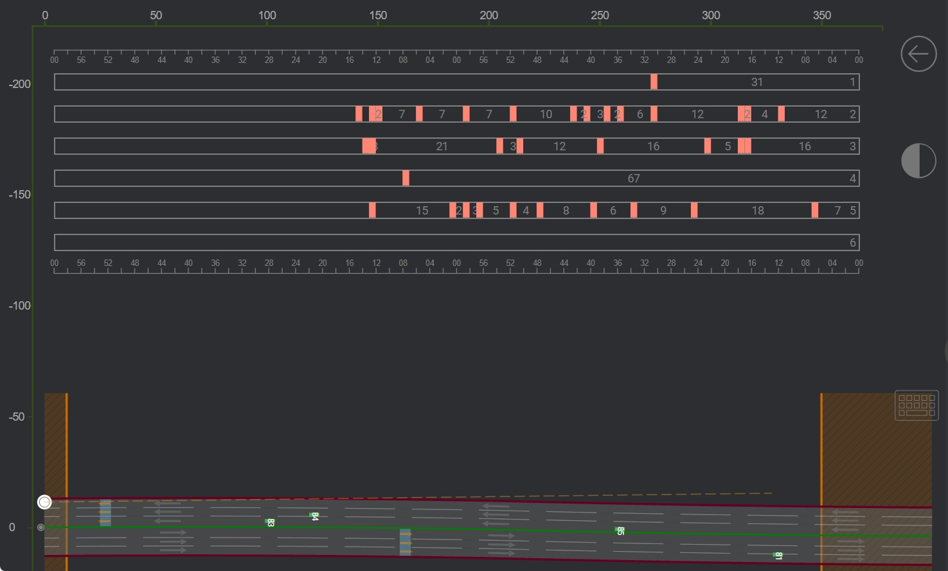Open the keyboard shortcuts panel icon

pos(917,405)
